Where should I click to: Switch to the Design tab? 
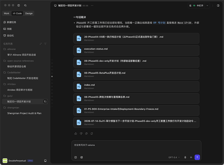coord(29,13)
